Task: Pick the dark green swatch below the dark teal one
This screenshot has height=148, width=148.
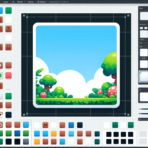Action: (97, 142)
